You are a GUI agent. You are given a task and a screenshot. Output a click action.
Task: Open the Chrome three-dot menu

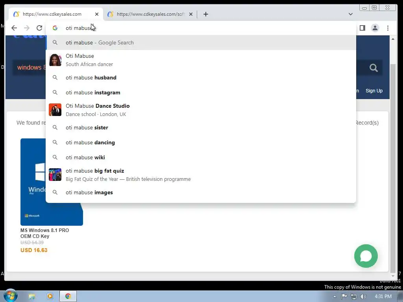388,28
